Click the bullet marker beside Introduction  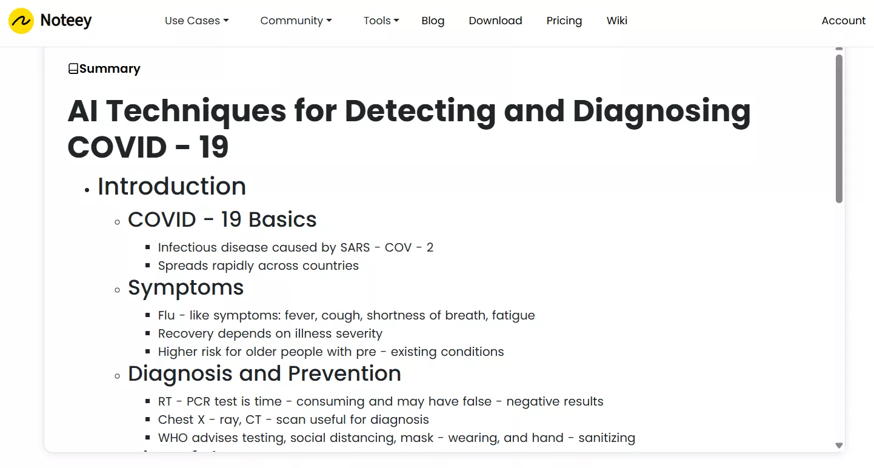[x=87, y=190]
